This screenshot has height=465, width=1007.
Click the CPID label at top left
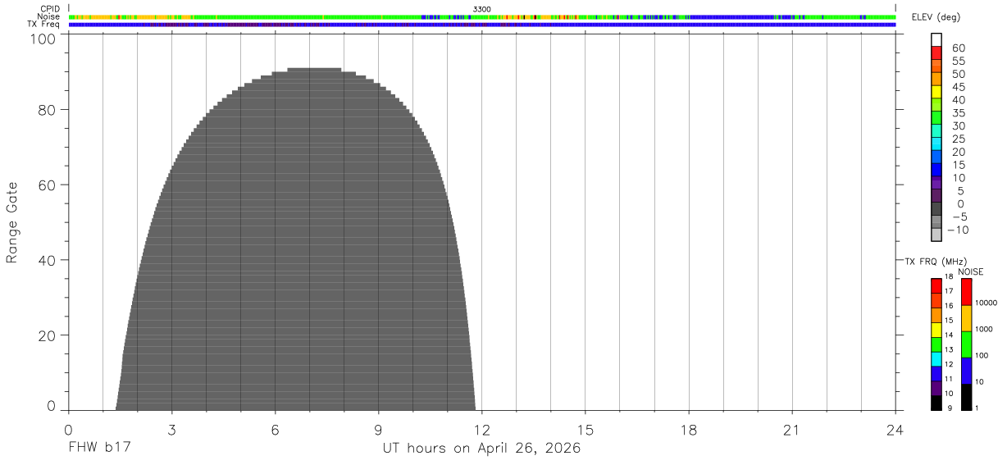pos(49,8)
